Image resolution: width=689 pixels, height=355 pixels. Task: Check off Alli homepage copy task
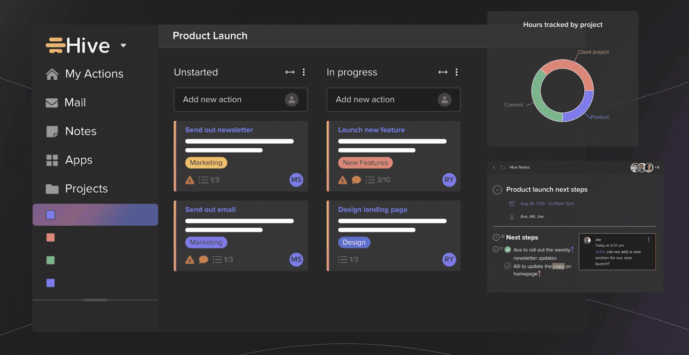coord(508,266)
